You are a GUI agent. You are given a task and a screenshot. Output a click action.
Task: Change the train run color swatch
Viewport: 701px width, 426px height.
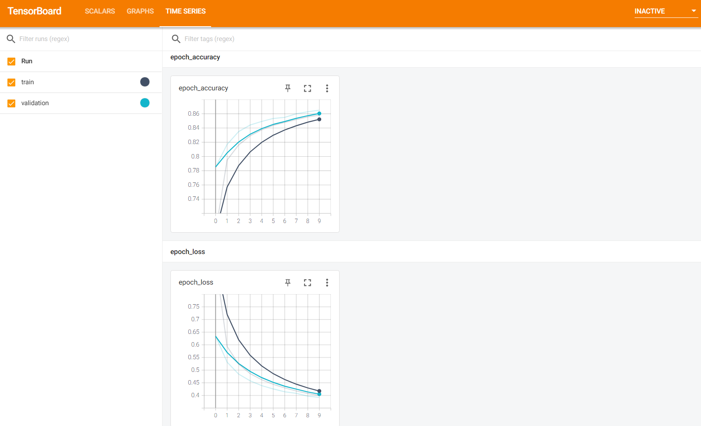(145, 82)
